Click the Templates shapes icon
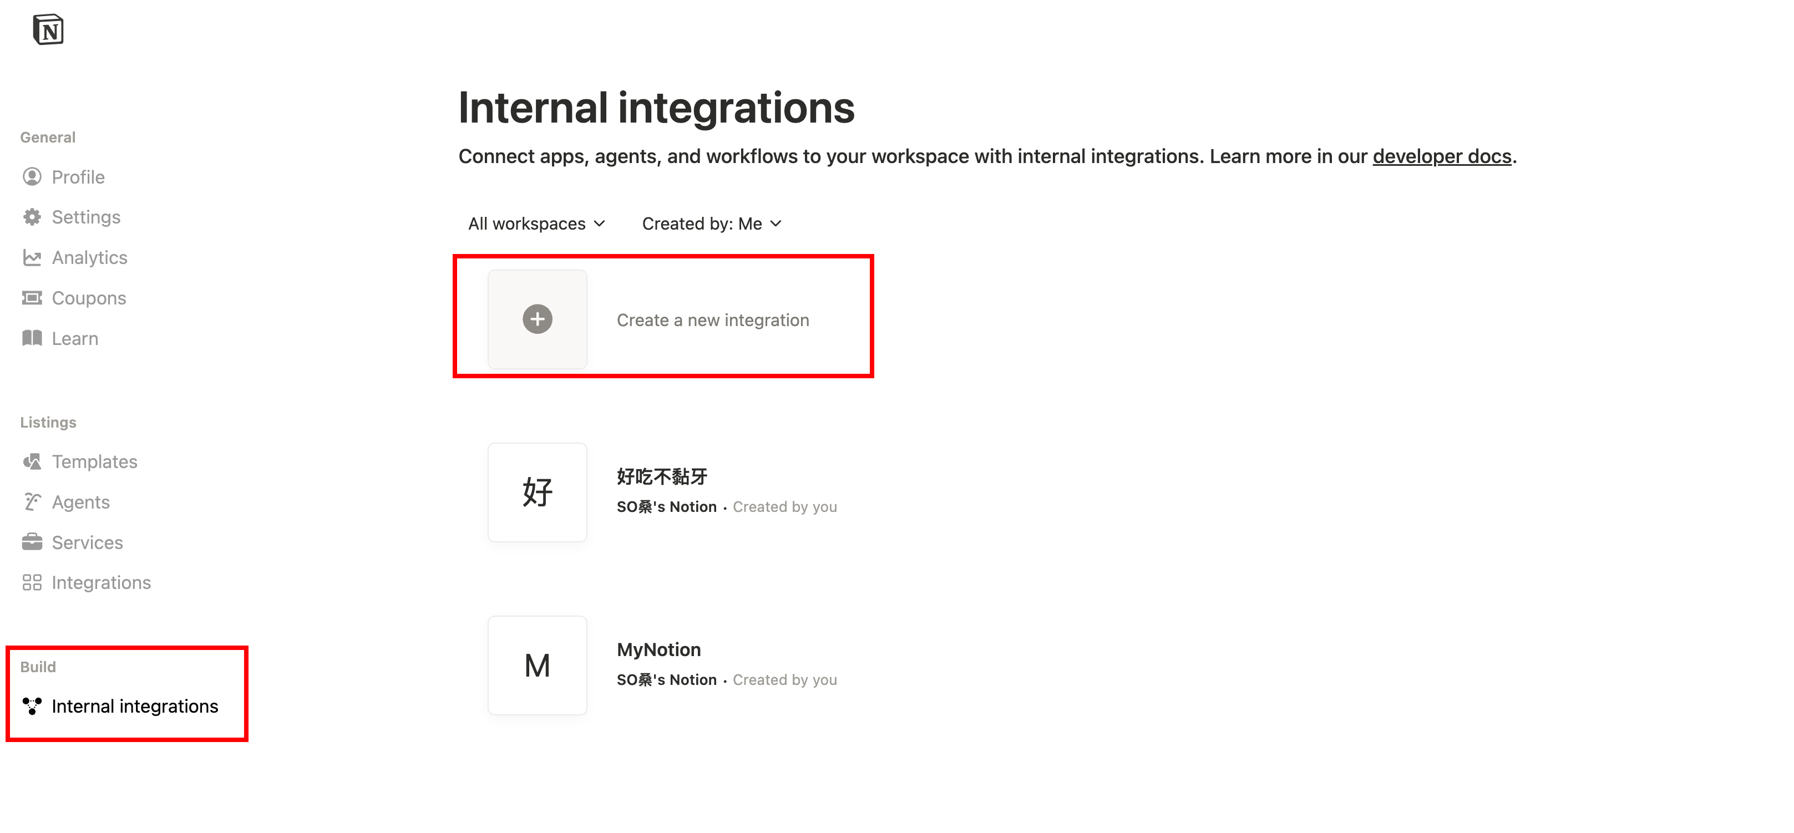The width and height of the screenshot is (1794, 833). tap(32, 462)
